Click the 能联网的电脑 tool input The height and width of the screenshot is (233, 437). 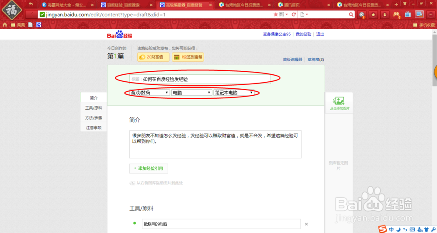[x=221, y=224]
